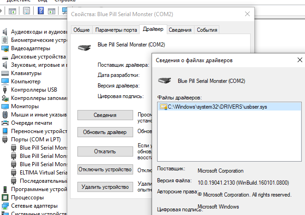Click the Контроллеры USB icon
This screenshot has height=215, width=305.
point(6,90)
